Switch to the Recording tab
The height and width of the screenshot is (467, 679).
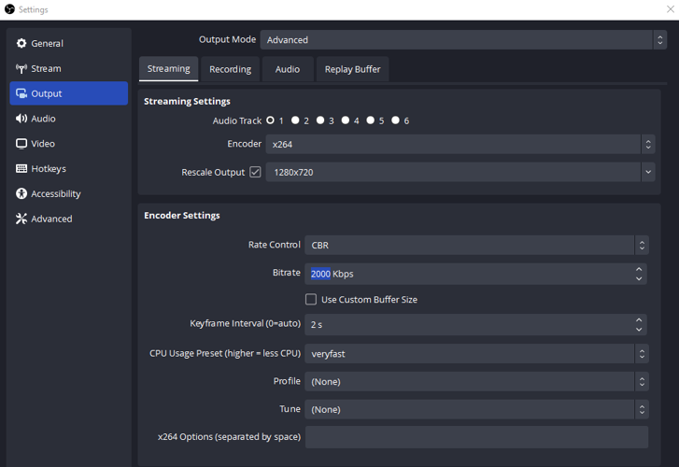[x=230, y=69]
